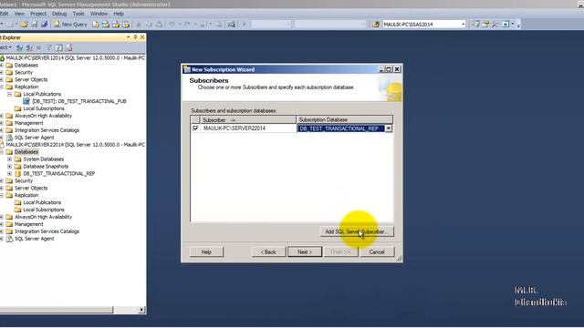584x328 pixels.
Task: Select SQL Server Agent under SERVER22014
Action: (35, 239)
